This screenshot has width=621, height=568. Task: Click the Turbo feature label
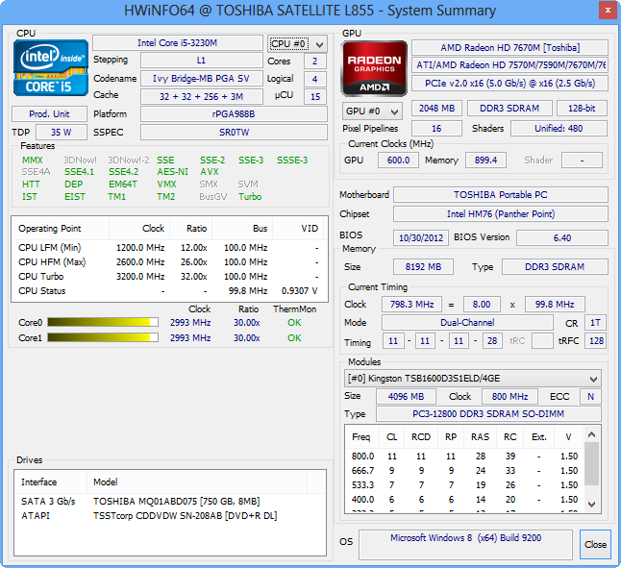coord(250,197)
